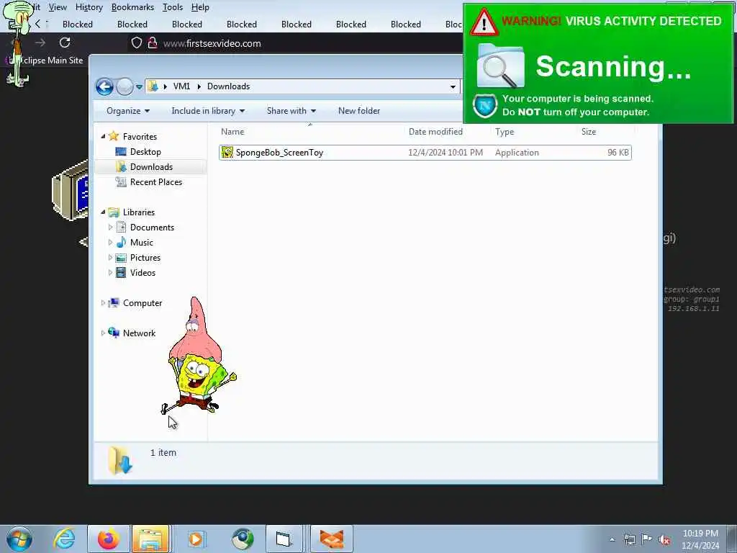Open the Documents library
This screenshot has height=553, width=737.
tap(152, 228)
